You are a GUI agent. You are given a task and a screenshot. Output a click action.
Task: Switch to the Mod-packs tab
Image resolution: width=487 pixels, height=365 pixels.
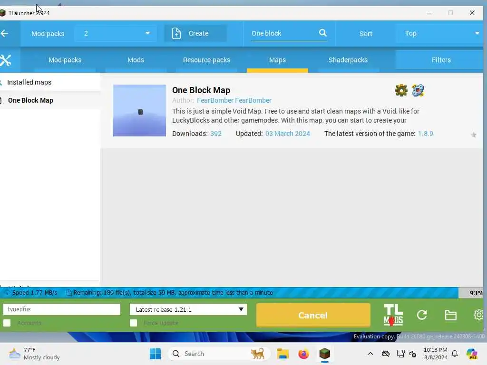point(65,60)
